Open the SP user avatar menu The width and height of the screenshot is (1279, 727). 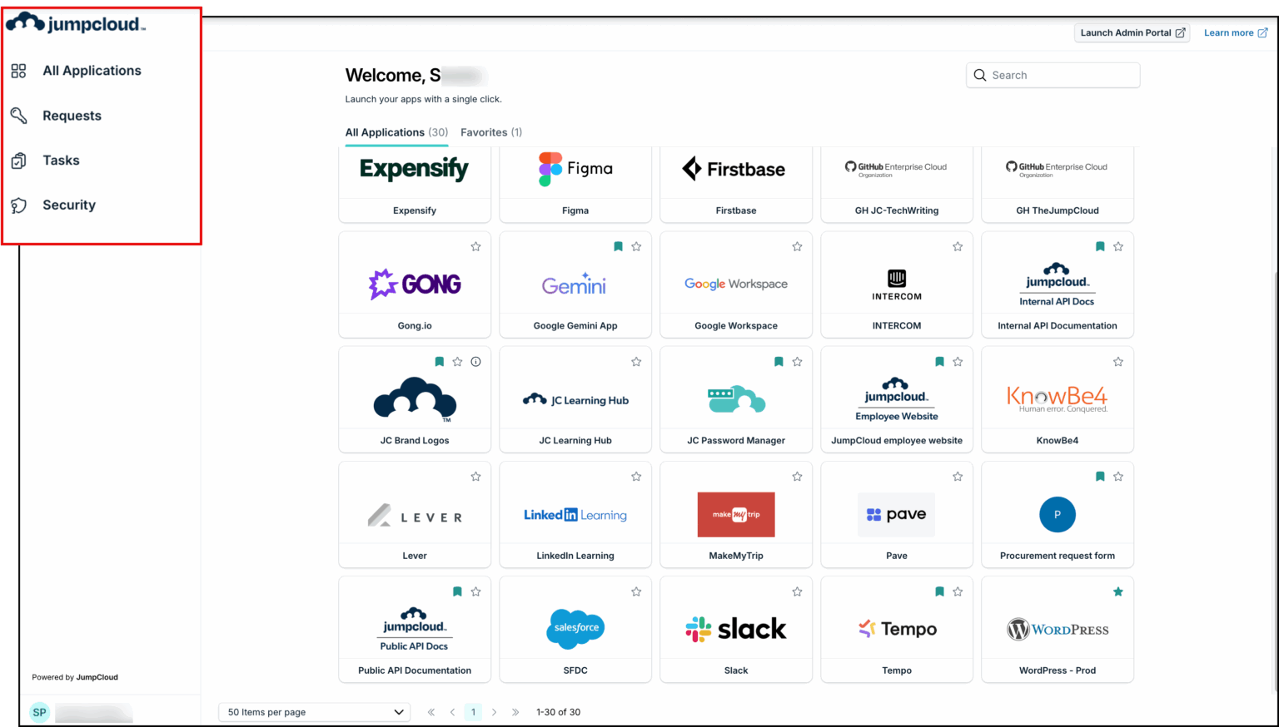pyautogui.click(x=39, y=712)
